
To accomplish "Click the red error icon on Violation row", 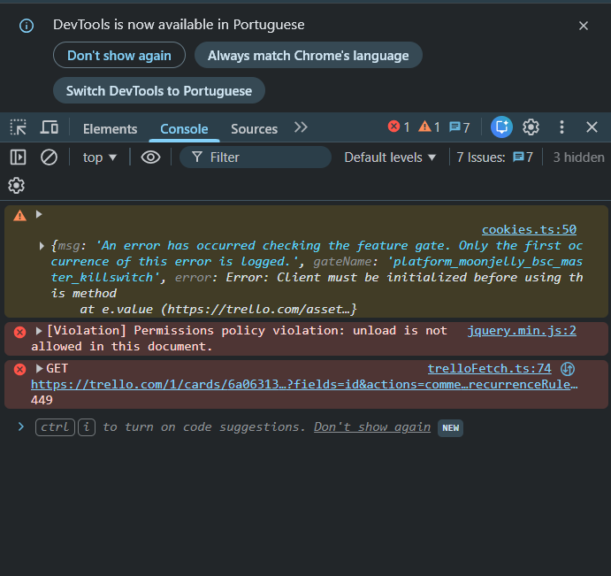I will 19,333.
